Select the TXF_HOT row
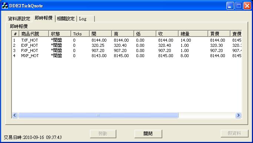Image resolution: width=253 pixels, height=143 pixels. click(x=127, y=40)
